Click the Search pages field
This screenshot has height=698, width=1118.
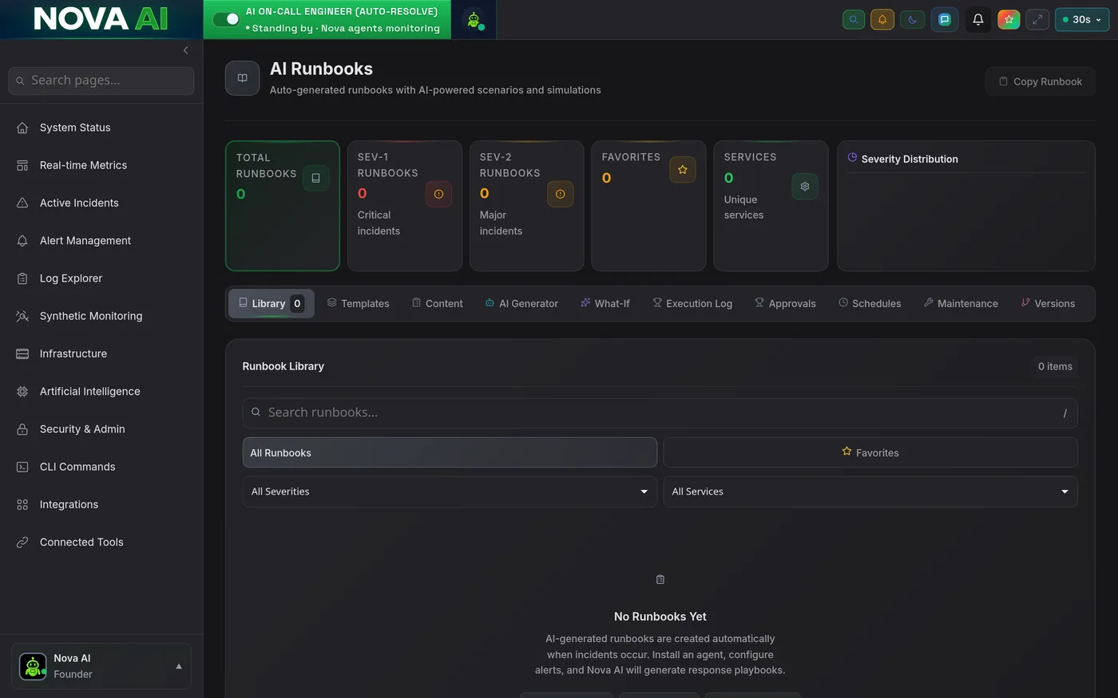[101, 81]
